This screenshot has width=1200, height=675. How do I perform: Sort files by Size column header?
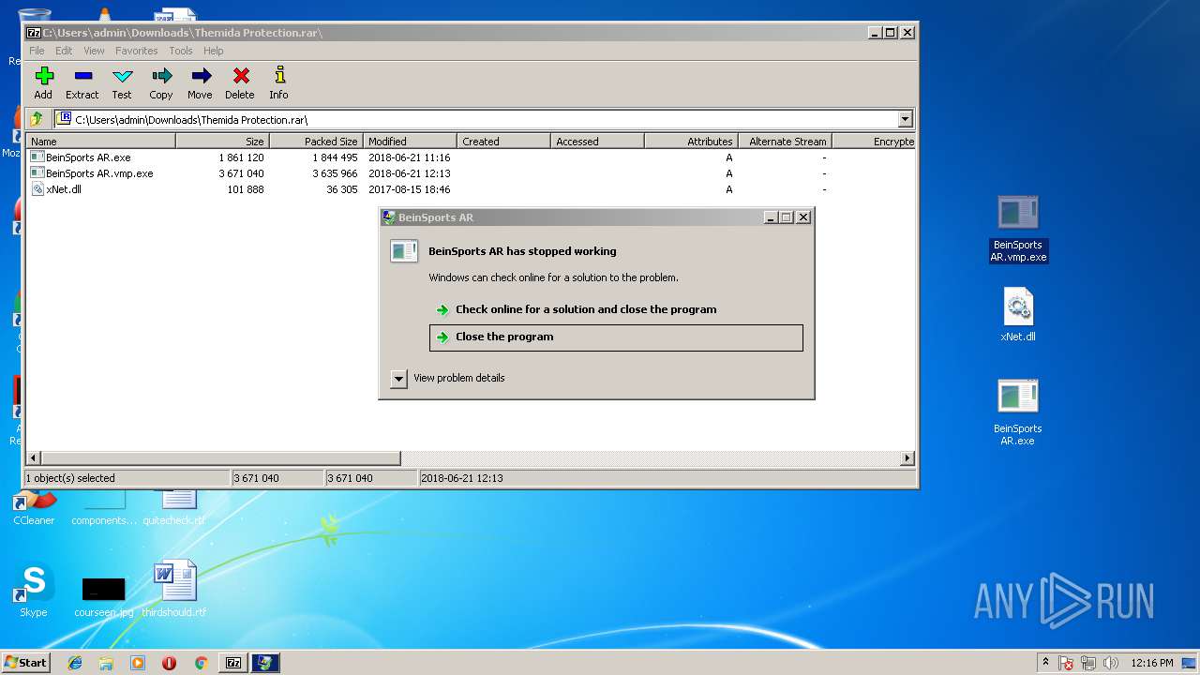point(223,142)
